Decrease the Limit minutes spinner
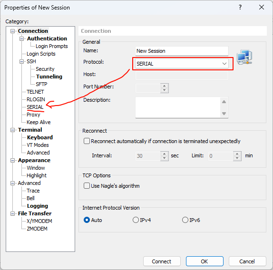This screenshot has height=270, width=273. coord(237,158)
